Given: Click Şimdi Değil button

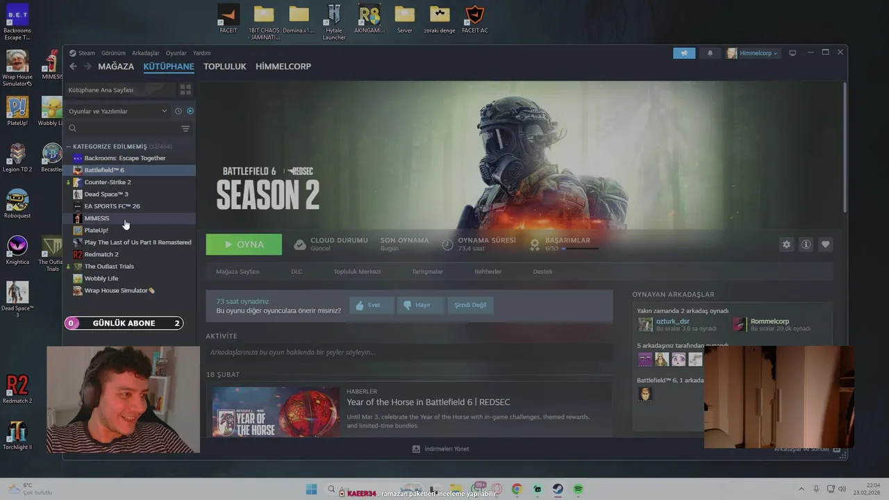Looking at the screenshot, I should coord(470,305).
